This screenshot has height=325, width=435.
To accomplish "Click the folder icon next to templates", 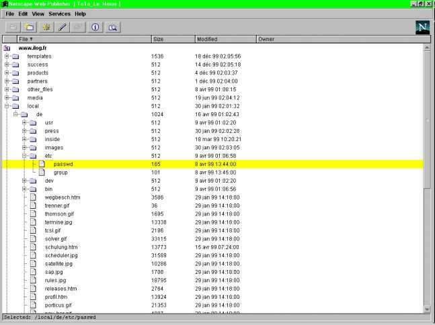I will 15,56.
